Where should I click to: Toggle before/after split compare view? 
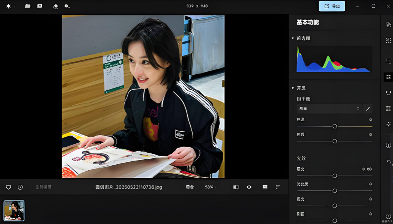coord(236,187)
